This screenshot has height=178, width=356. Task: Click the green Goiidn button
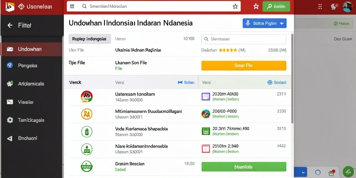(276, 6)
